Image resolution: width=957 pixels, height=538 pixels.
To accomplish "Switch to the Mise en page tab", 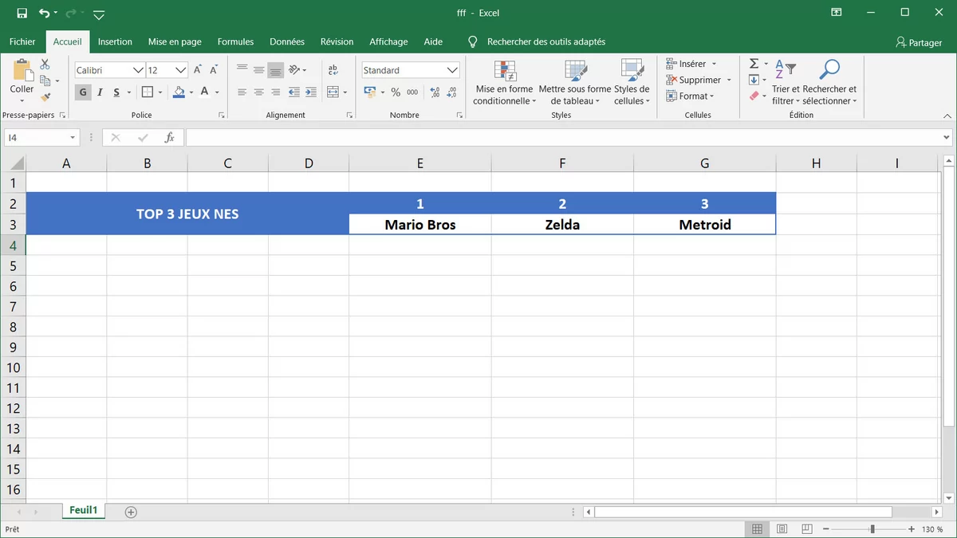I will click(x=175, y=41).
